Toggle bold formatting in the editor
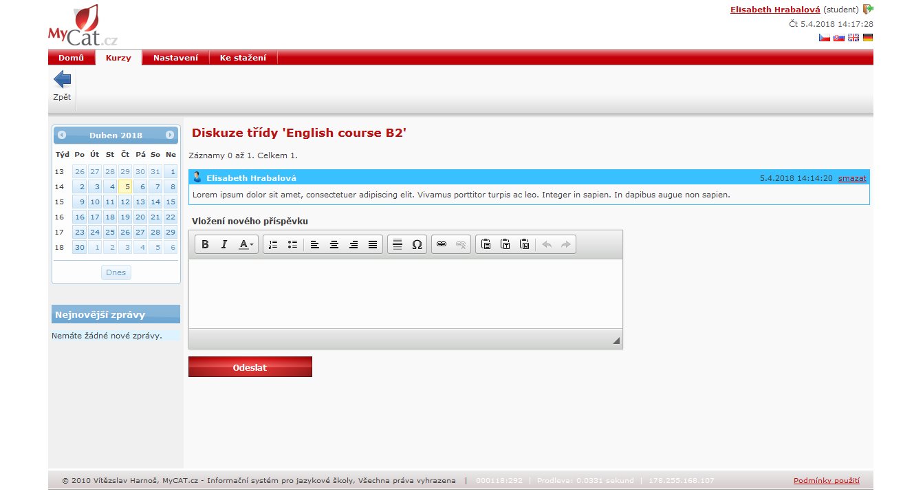Screen dimensions: 914x496 tap(205, 244)
